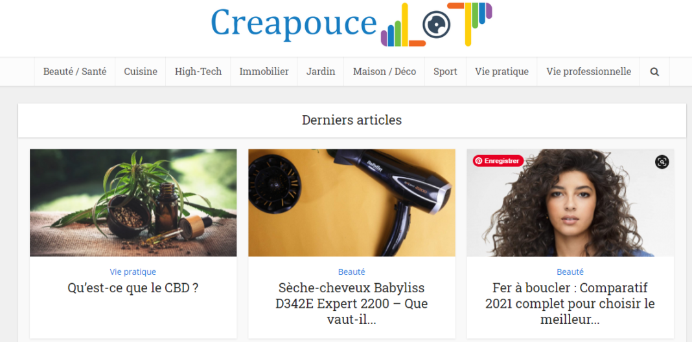The height and width of the screenshot is (342, 692).
Task: Click the Vie pratique tag above CBD title
Action: pyautogui.click(x=133, y=272)
